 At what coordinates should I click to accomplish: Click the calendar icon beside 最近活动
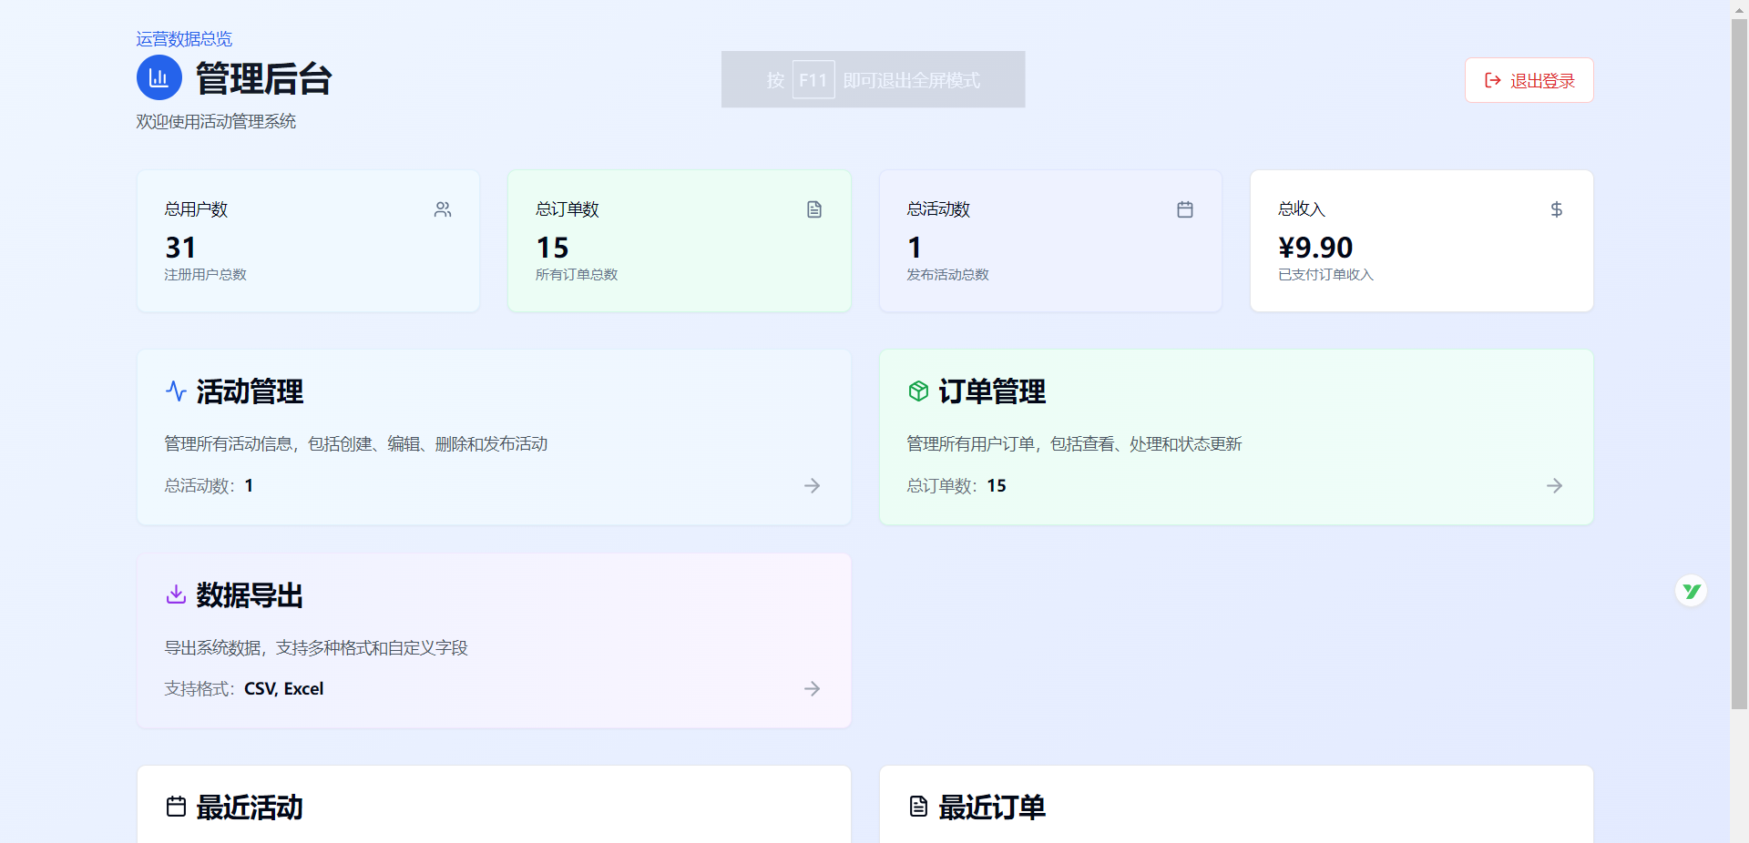click(x=176, y=807)
